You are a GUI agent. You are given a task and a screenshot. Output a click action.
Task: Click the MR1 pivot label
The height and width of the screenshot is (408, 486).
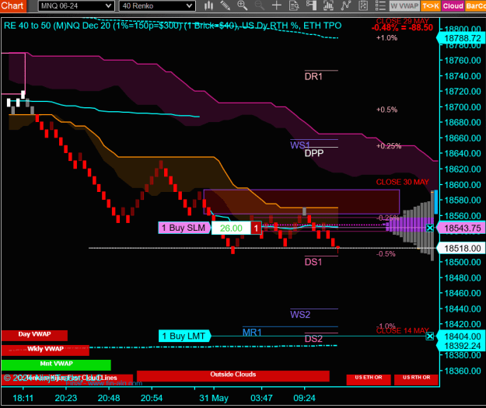tap(252, 333)
